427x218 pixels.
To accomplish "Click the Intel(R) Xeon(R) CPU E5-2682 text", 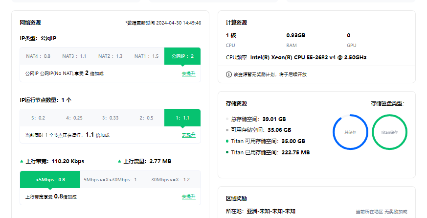I will (308, 58).
